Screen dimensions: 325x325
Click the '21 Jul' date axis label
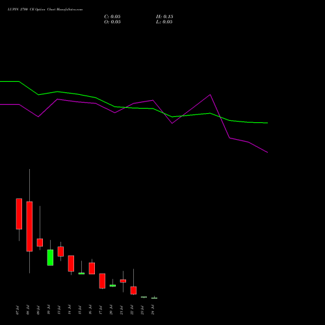click(x=122, y=310)
